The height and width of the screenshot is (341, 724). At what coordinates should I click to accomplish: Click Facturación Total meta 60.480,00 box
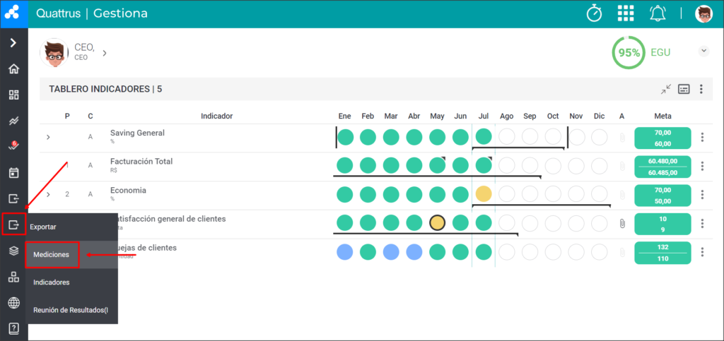click(662, 167)
